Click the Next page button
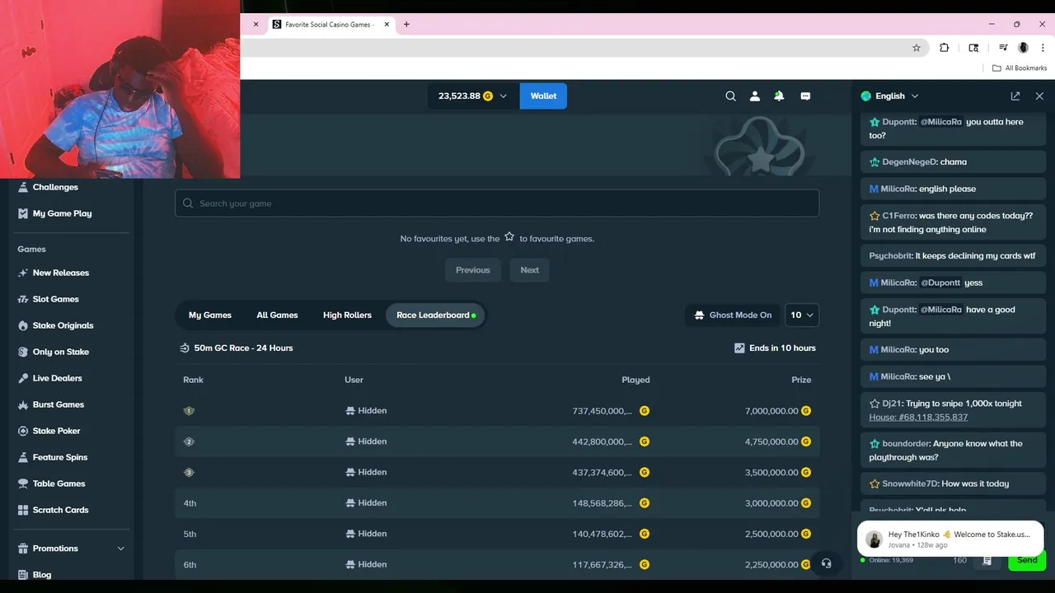The height and width of the screenshot is (593, 1055). [x=530, y=270]
